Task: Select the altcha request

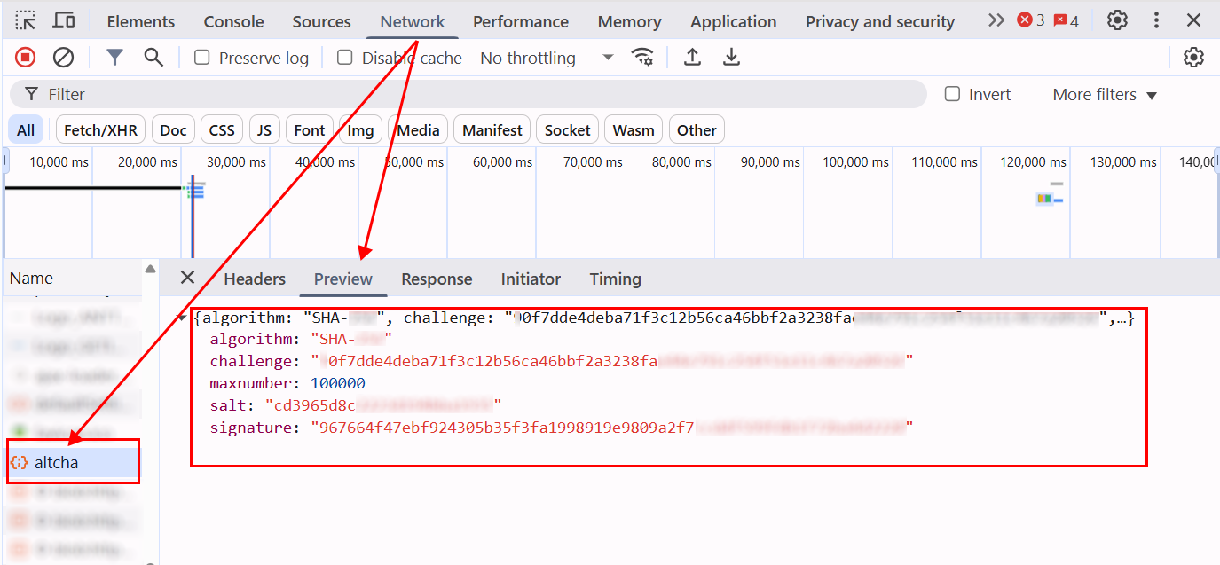Action: pyautogui.click(x=57, y=462)
